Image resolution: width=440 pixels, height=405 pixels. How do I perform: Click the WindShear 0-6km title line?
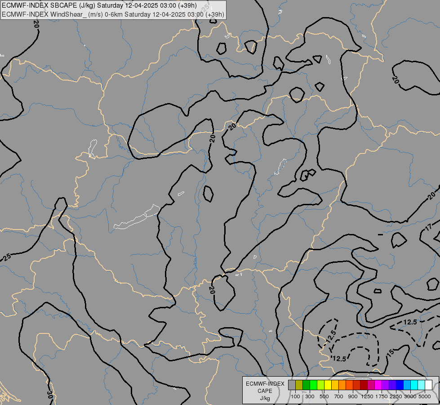pos(113,14)
